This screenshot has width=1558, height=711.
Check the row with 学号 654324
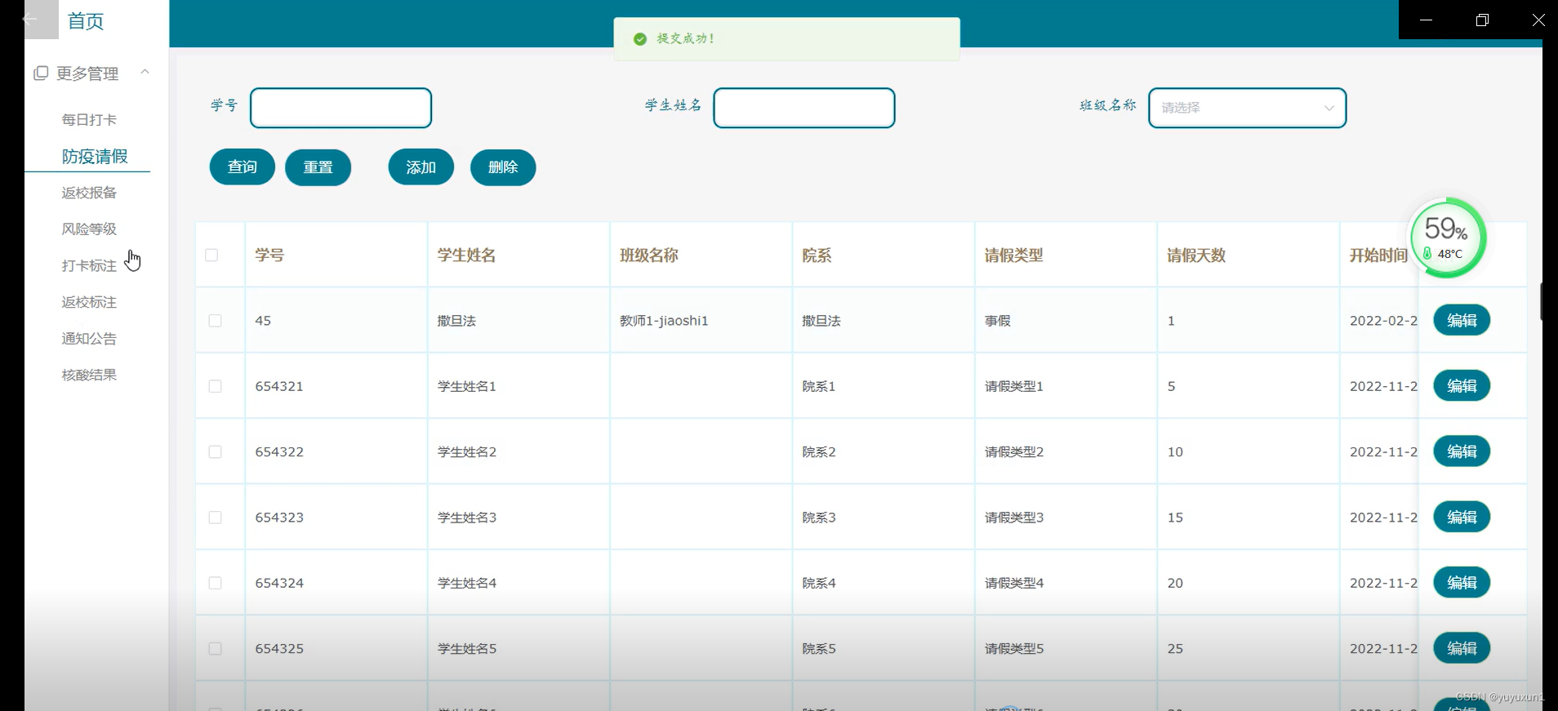coord(215,583)
